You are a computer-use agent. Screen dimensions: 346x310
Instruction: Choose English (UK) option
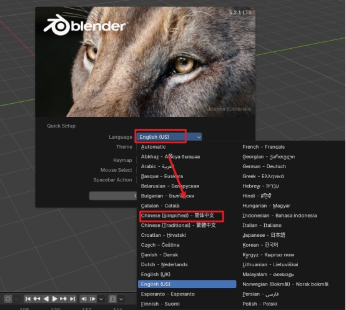coord(187,274)
